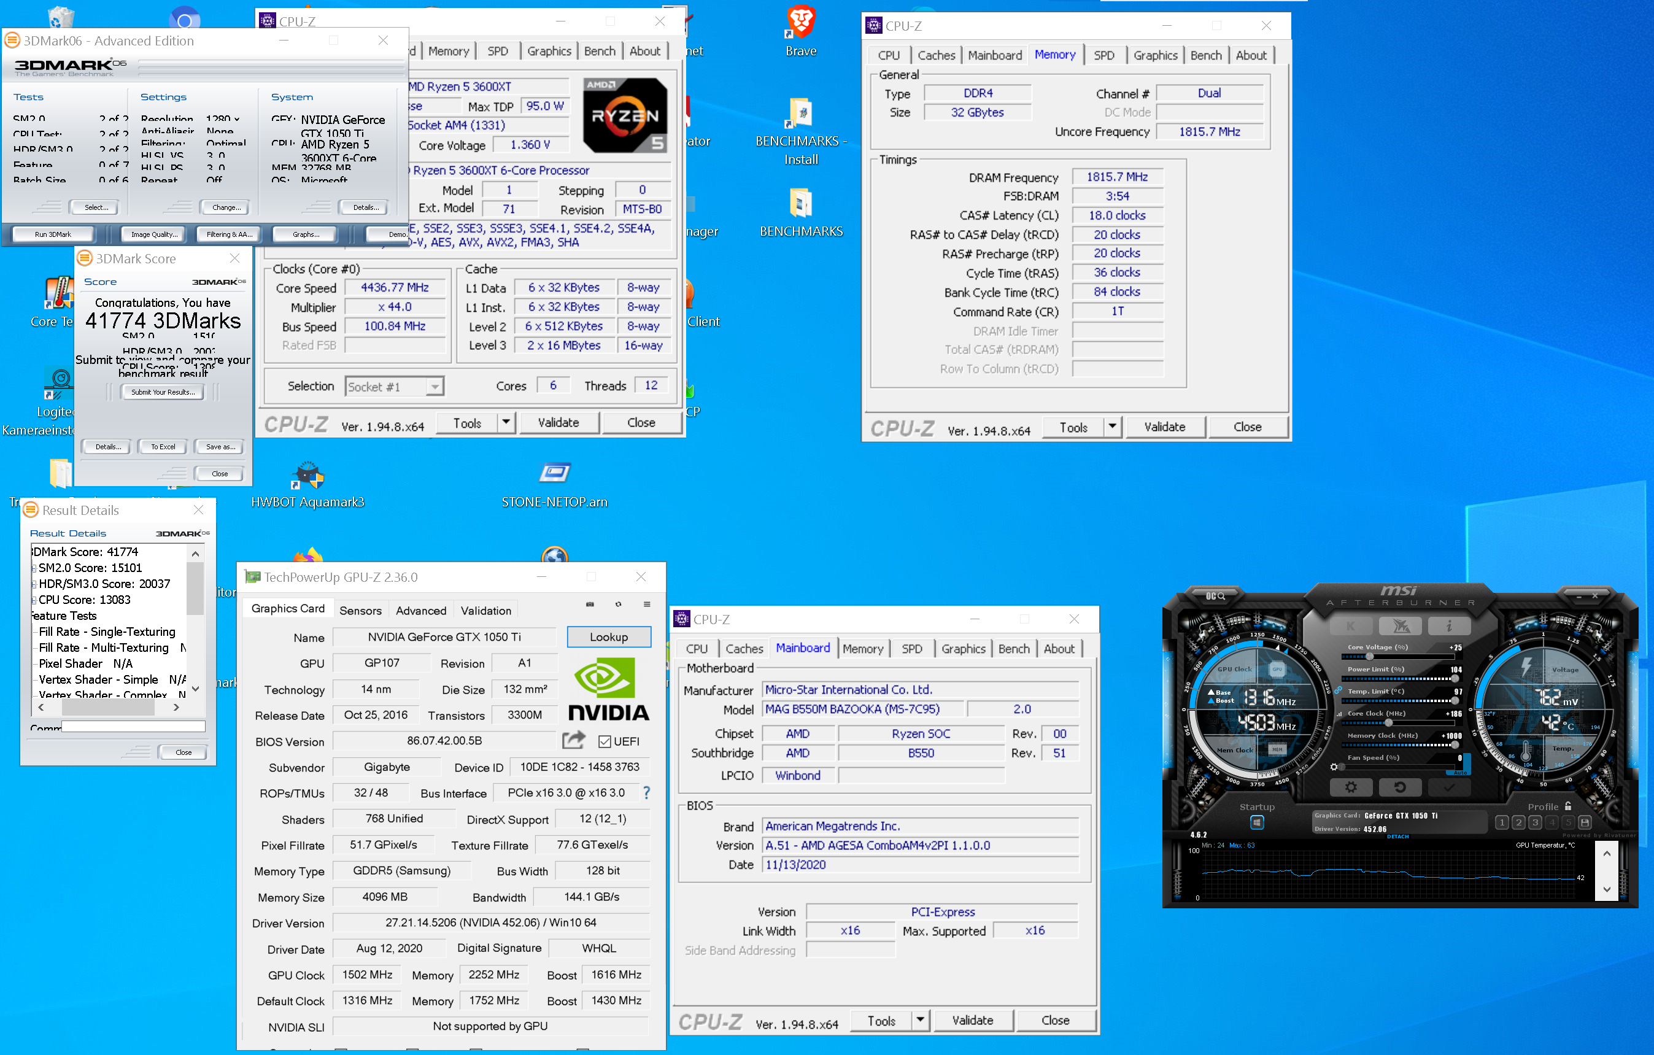Screen dimensions: 1654x1055
Task: Click the NVIDIA logo in GPU-Z
Action: coord(609,689)
